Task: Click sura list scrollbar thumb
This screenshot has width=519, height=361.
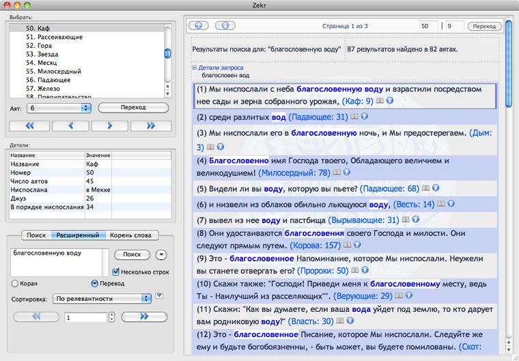Action: pos(168,54)
